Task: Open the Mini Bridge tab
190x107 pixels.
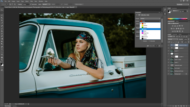Action: tap(8, 106)
